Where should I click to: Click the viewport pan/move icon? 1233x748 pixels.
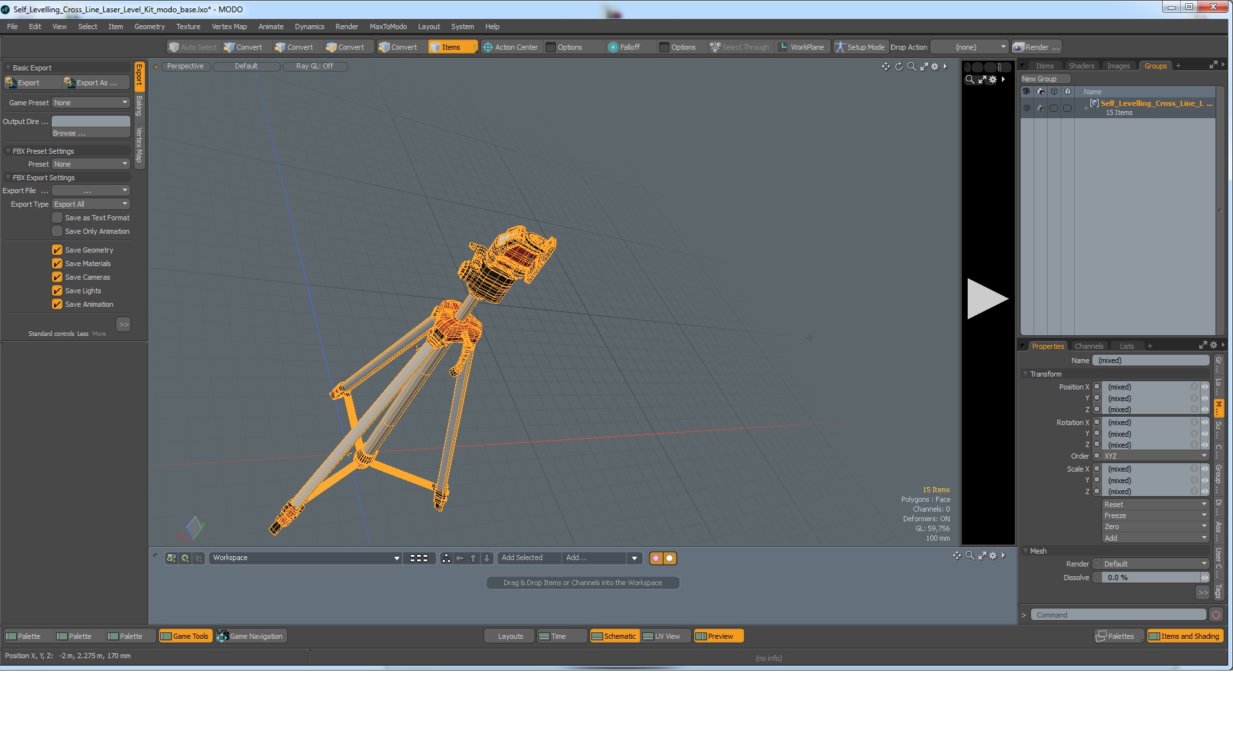(x=886, y=67)
